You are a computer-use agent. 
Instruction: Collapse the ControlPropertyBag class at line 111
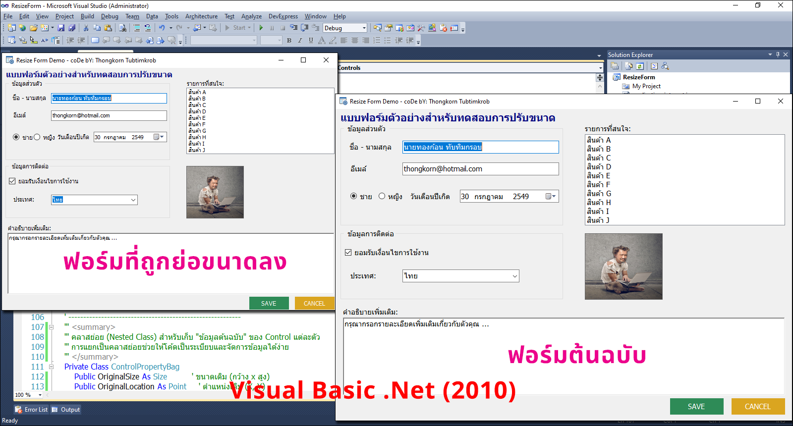click(x=51, y=367)
